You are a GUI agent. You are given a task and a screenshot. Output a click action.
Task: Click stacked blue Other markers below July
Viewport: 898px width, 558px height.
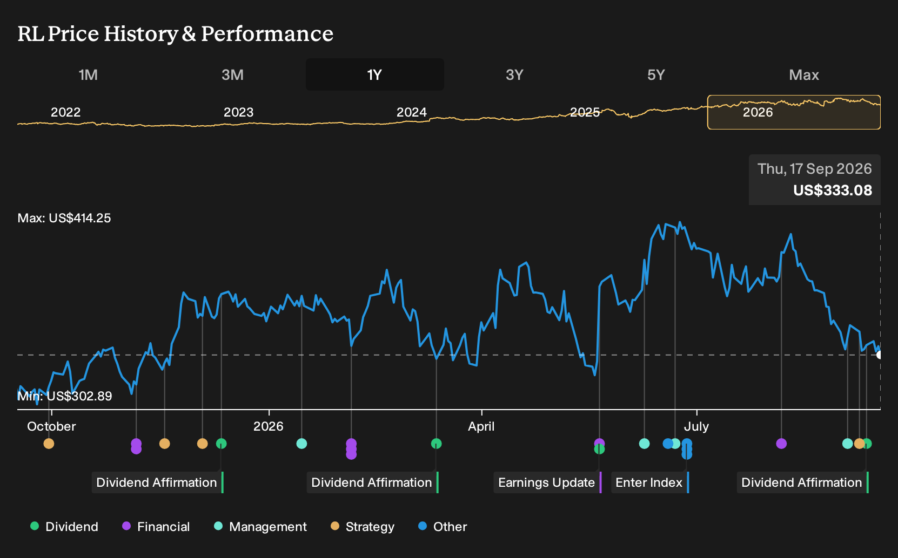point(687,449)
